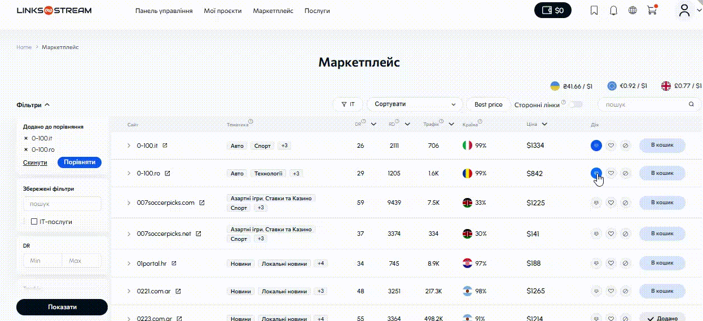
Task: Go to Панель управління menu
Action: coord(164,11)
